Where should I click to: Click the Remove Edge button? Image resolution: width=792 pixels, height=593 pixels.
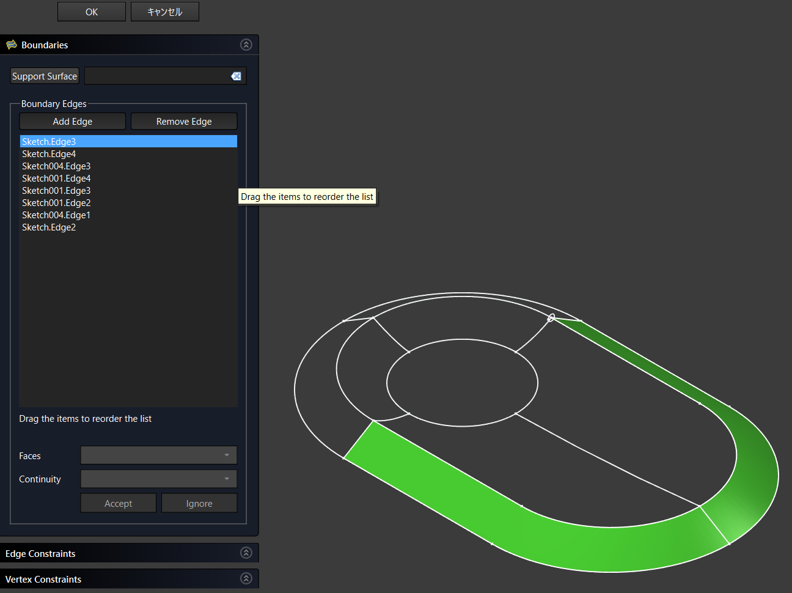pos(184,121)
